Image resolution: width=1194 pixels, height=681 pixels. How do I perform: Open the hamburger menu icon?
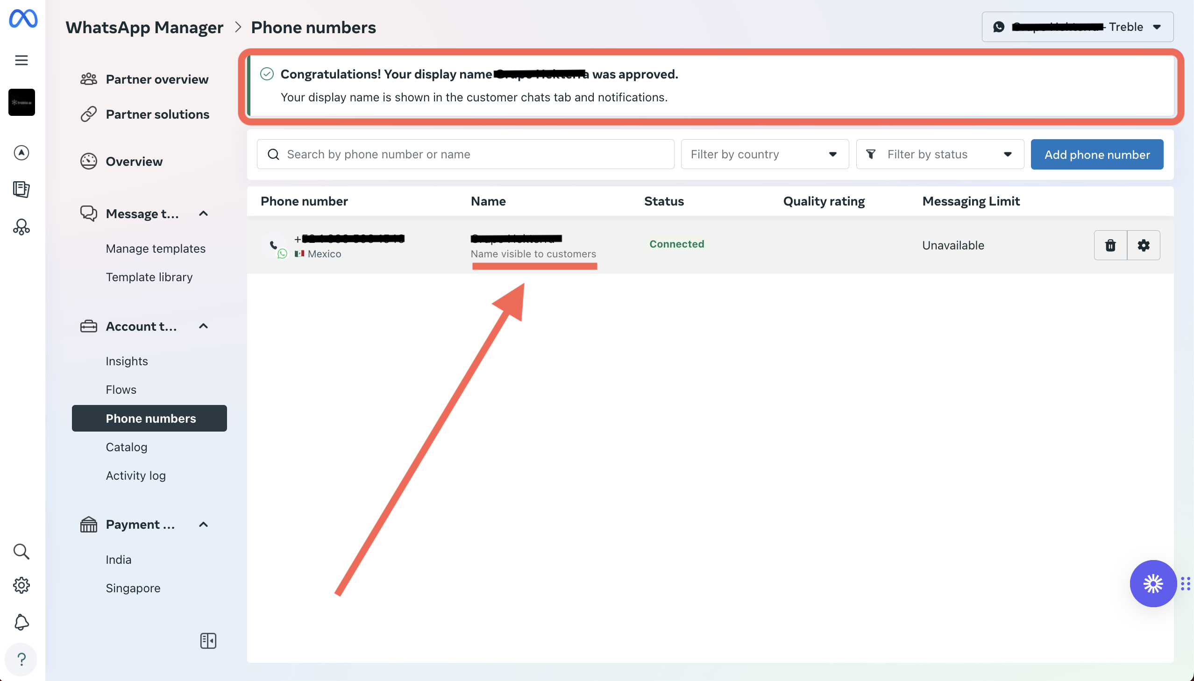point(21,60)
